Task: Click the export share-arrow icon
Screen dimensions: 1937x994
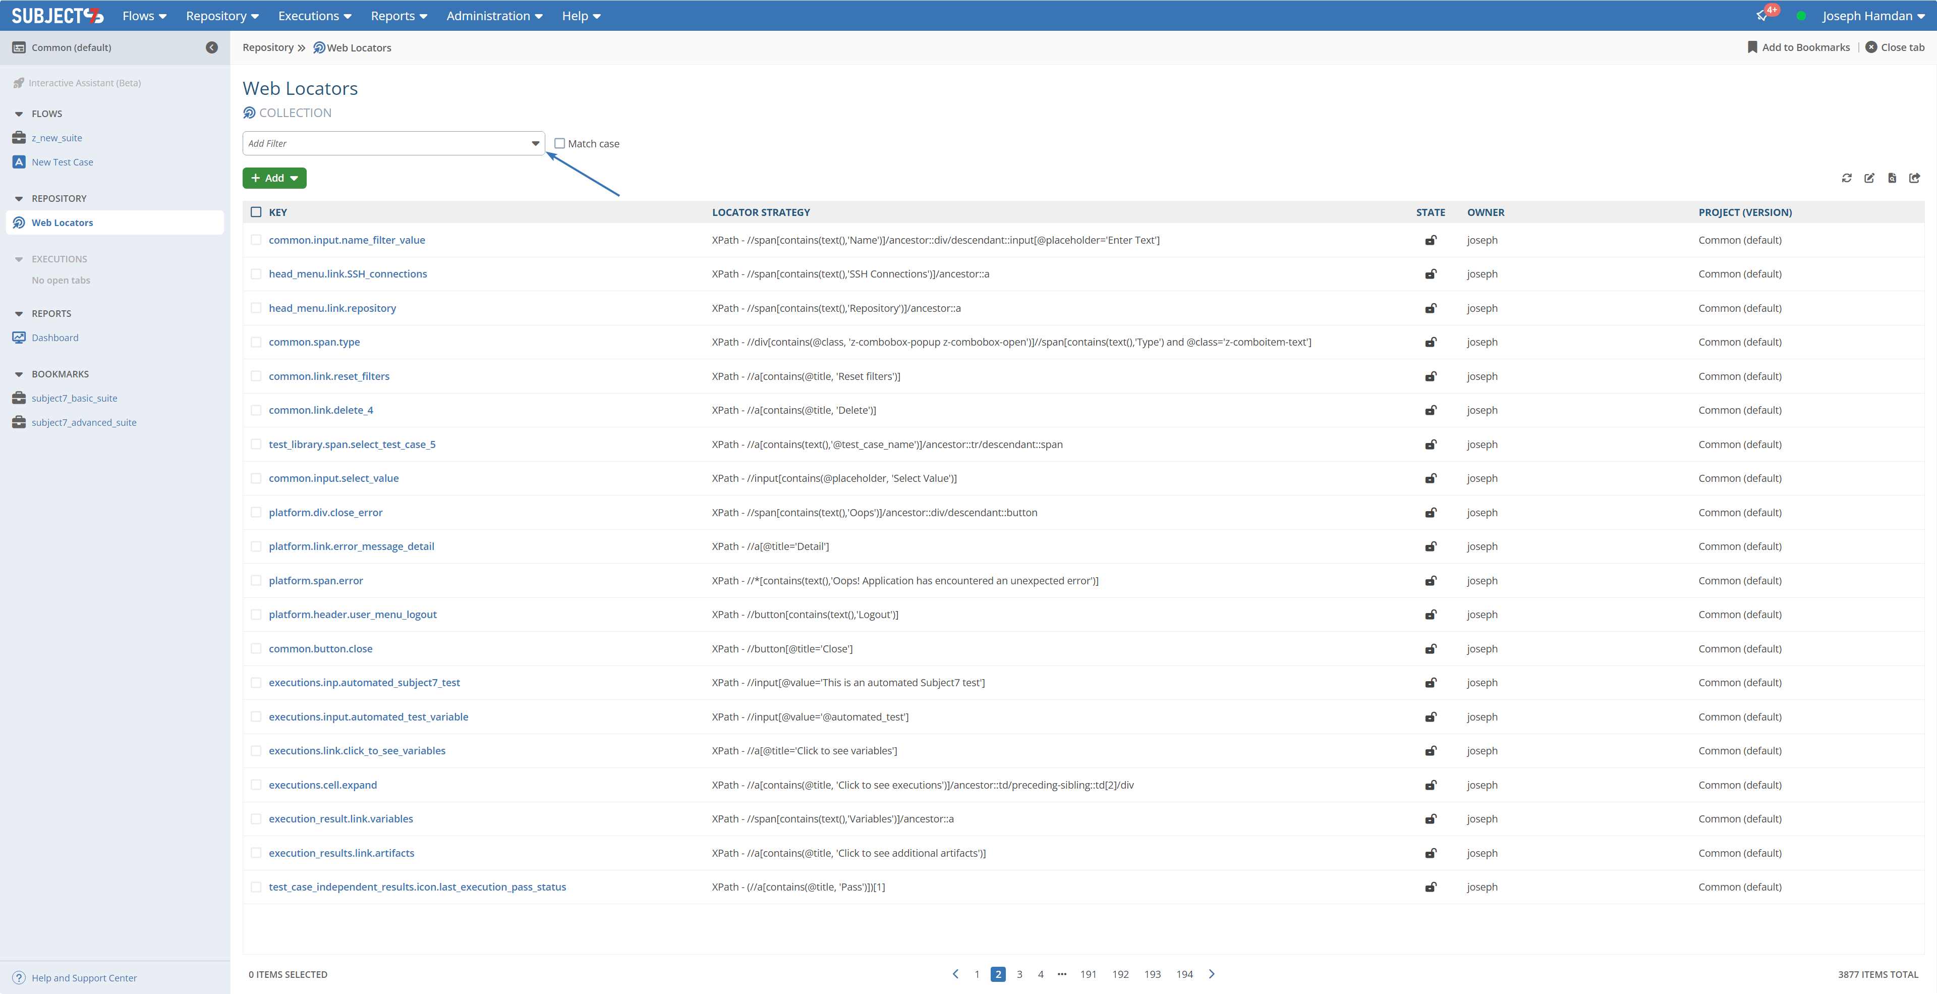Action: (x=1914, y=178)
